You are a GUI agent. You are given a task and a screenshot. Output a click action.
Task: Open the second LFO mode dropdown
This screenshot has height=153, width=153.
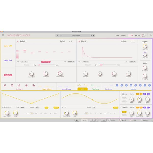coord(64,108)
